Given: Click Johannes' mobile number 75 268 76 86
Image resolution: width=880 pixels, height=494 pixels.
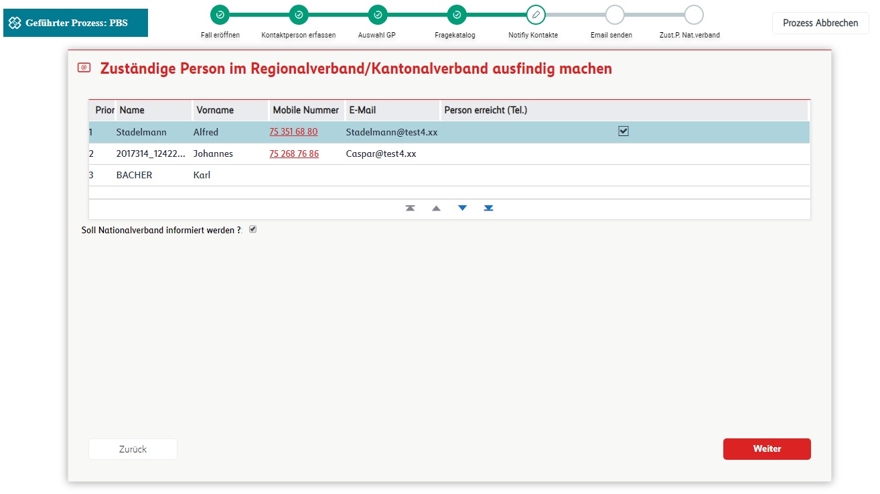Looking at the screenshot, I should [x=294, y=153].
